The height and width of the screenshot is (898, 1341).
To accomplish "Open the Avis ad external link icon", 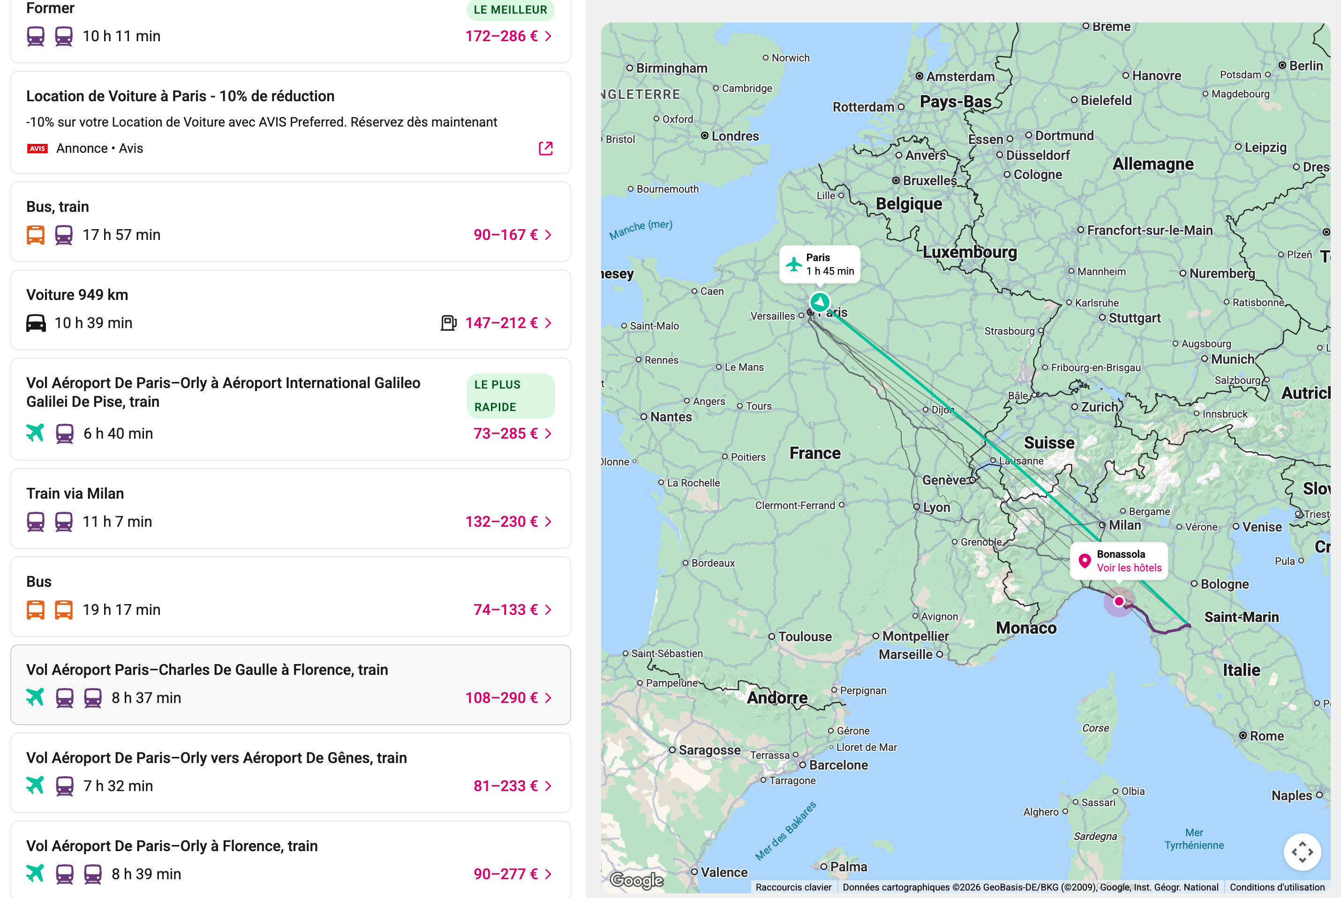I will 545,148.
